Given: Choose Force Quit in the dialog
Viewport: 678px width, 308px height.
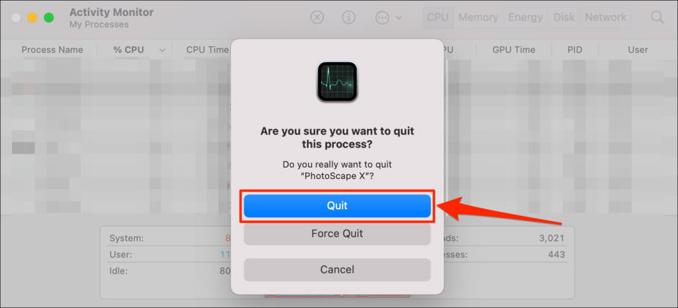Looking at the screenshot, I should (x=337, y=234).
